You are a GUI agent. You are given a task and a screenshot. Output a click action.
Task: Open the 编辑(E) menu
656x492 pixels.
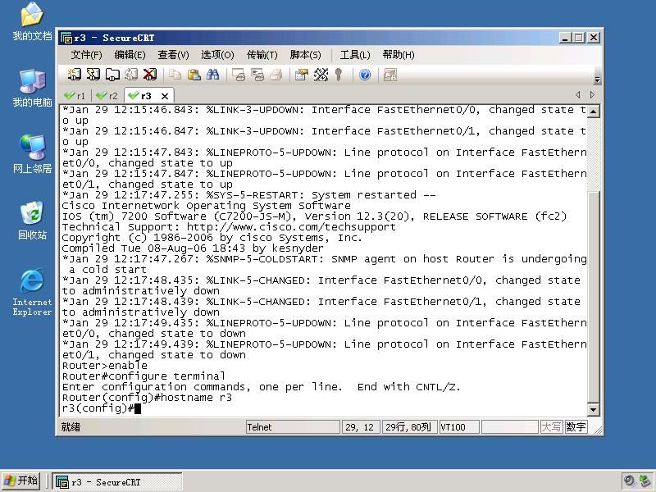point(130,55)
